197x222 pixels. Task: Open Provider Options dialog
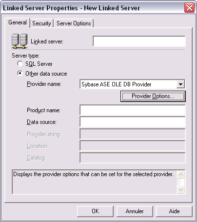[x=153, y=96]
